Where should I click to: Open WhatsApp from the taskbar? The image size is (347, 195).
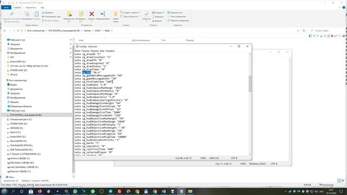click(x=75, y=191)
